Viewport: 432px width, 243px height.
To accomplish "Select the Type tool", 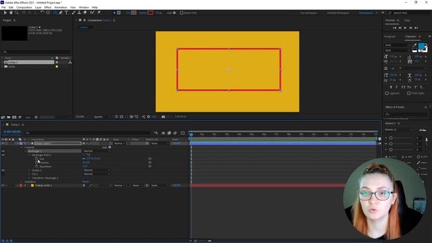I will click(66, 13).
